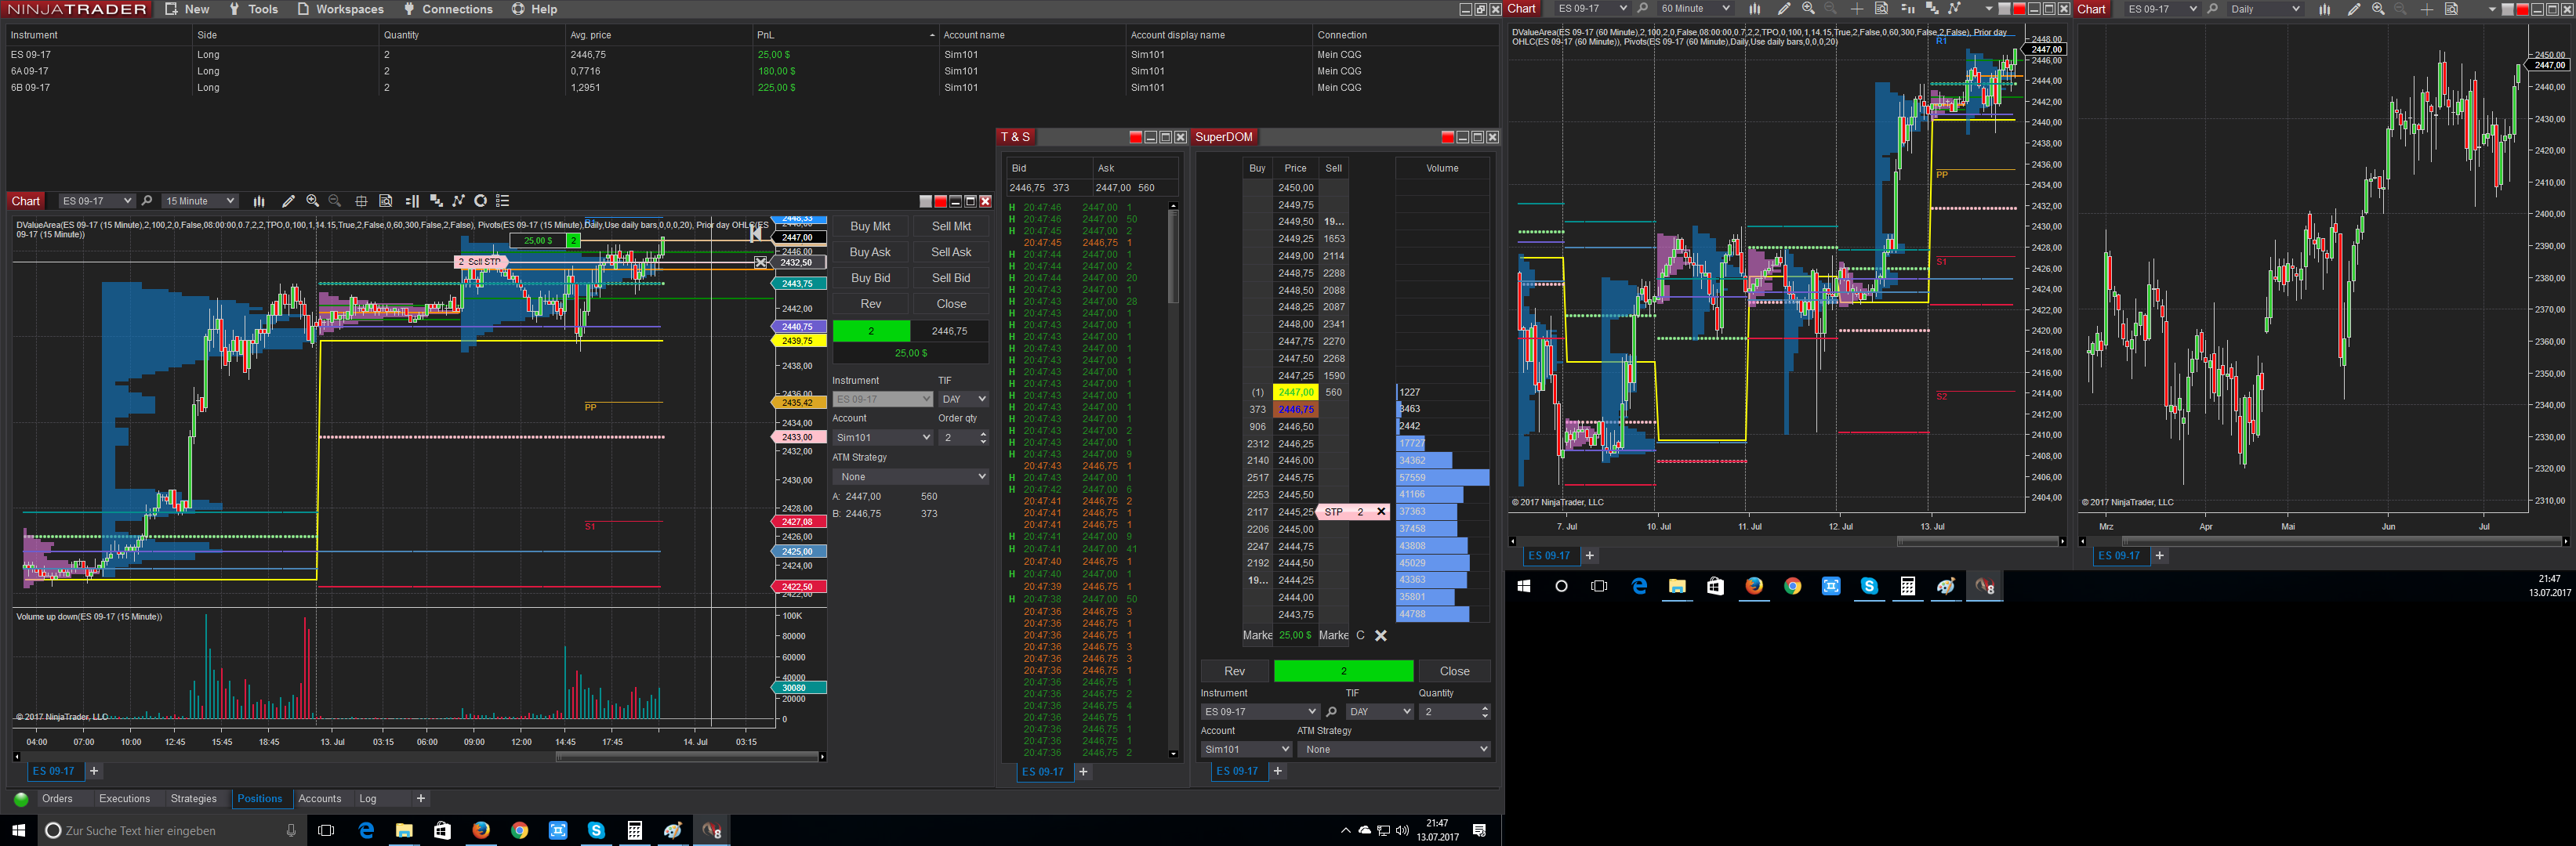
Task: Open bar type icon in 60 Minute chart
Action: (x=1754, y=9)
